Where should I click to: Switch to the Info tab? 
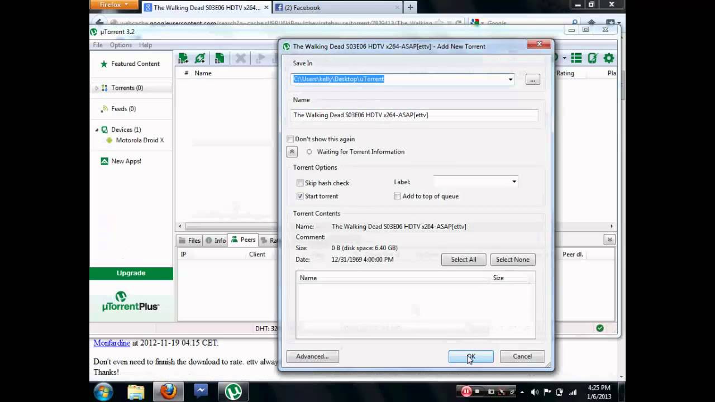216,241
